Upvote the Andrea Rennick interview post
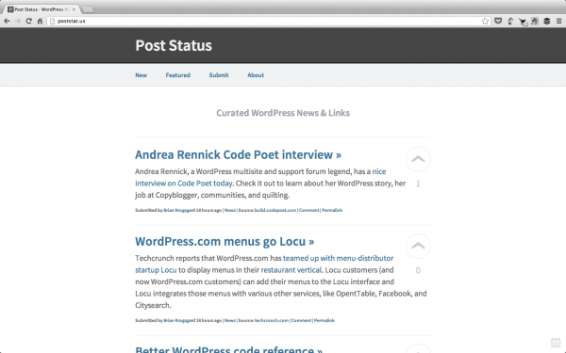This screenshot has width=566, height=353. pos(418,159)
